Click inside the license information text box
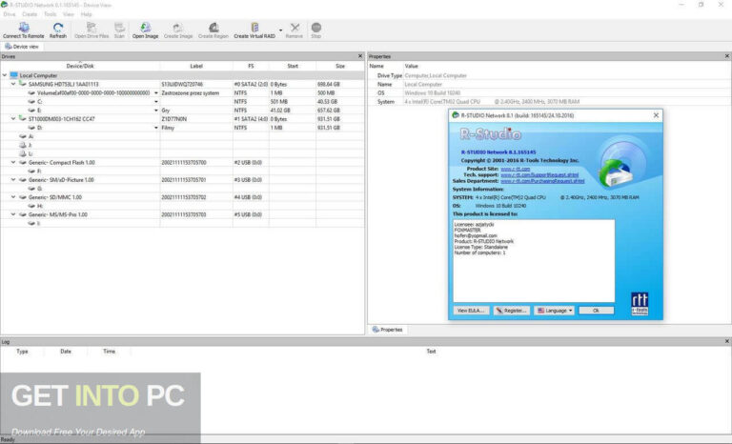Viewport: 732px width, 444px height. [x=534, y=260]
